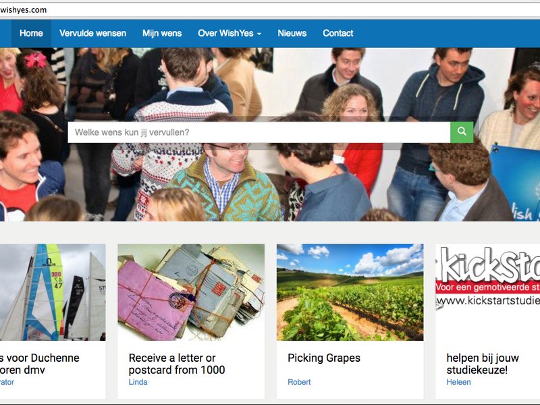Open the sailing boats wish thumbnail
Viewport: 540px width, 405px height.
click(x=53, y=292)
